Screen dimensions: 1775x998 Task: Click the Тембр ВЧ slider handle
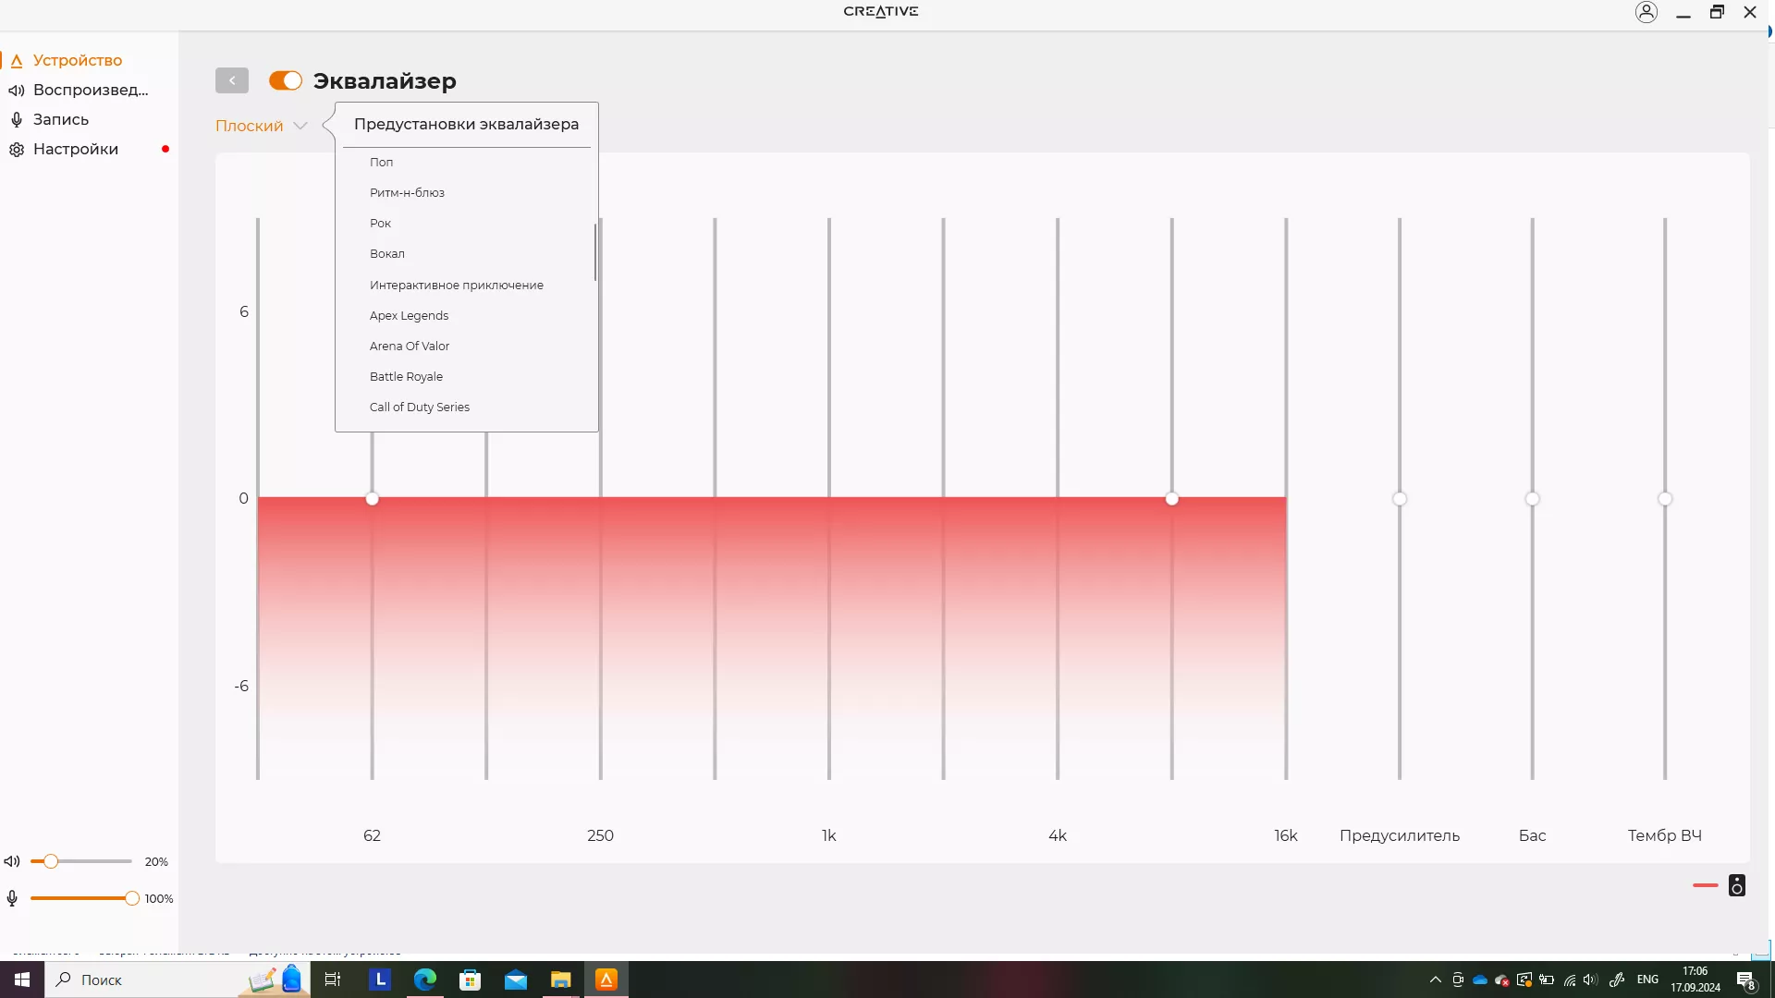pos(1665,499)
